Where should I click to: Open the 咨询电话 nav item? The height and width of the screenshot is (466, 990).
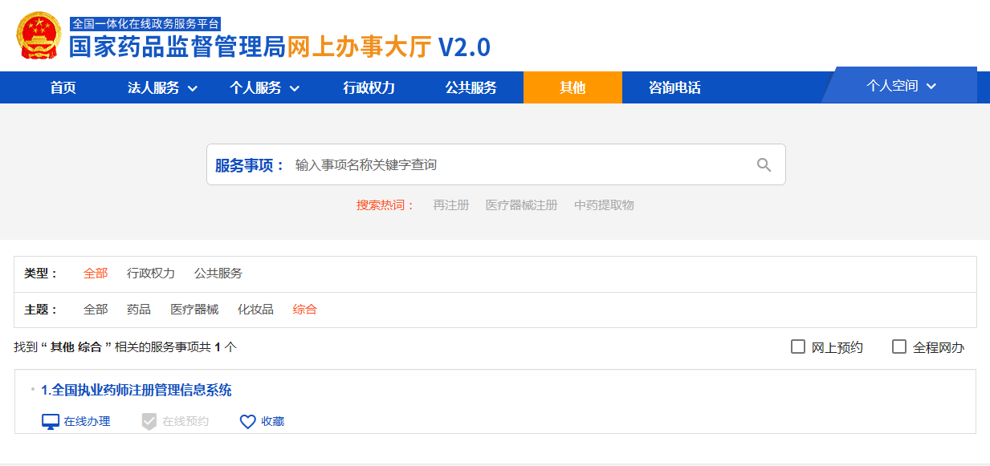pyautogui.click(x=674, y=88)
